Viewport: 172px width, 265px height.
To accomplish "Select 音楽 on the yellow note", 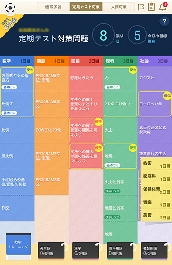I will coord(157,202).
